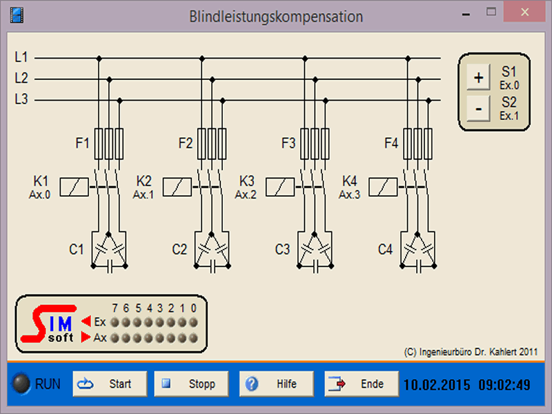Toggle the Ex input bit 0 LED
The image size is (552, 414).
pos(194,322)
